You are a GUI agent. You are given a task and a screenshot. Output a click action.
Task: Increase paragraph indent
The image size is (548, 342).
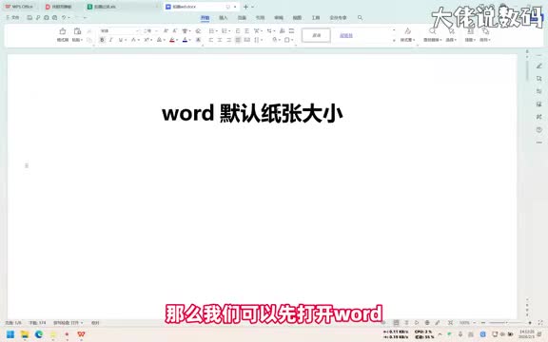(x=246, y=31)
